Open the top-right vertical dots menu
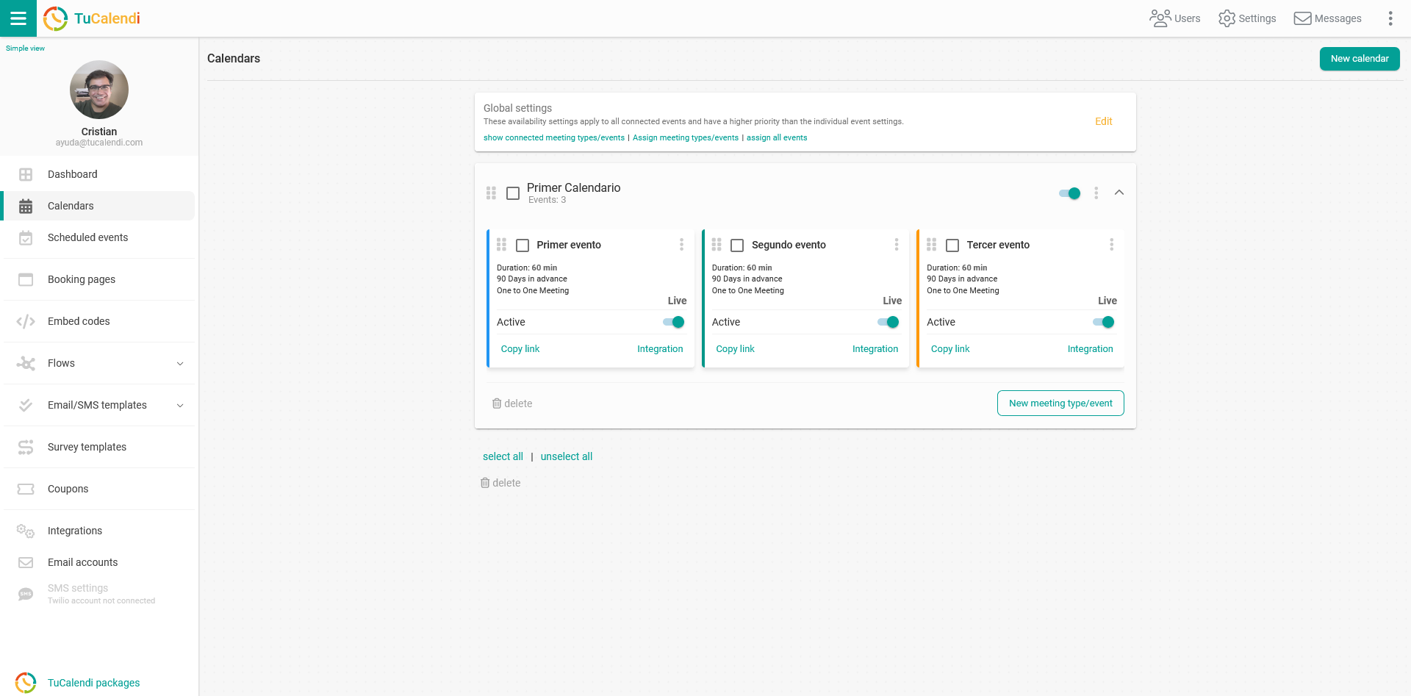 pyautogui.click(x=1390, y=18)
